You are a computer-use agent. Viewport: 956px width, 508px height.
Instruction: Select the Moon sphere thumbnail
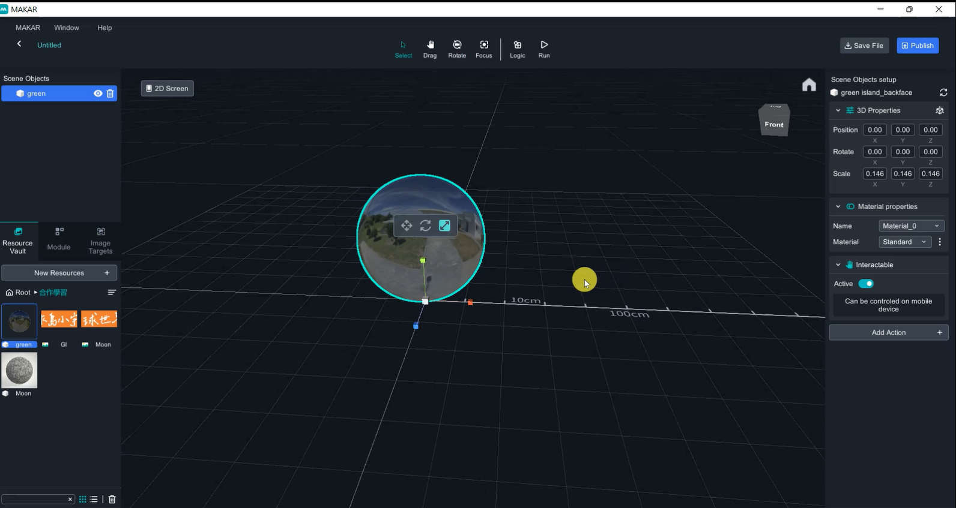coord(20,370)
